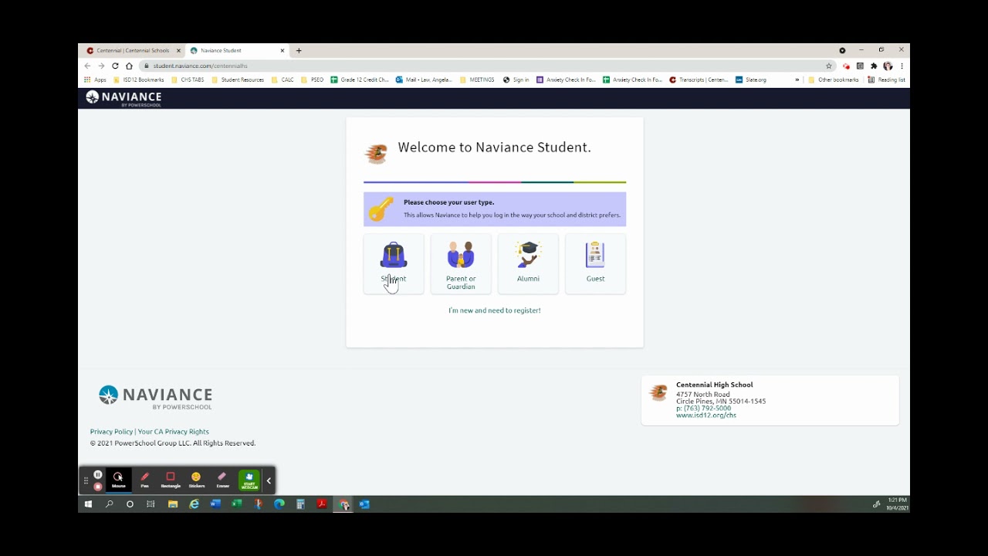
Task: Open Your CA Privacy Rights link
Action: pos(174,432)
